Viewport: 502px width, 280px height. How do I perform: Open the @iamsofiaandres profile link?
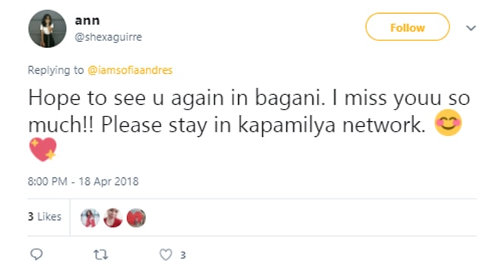130,70
